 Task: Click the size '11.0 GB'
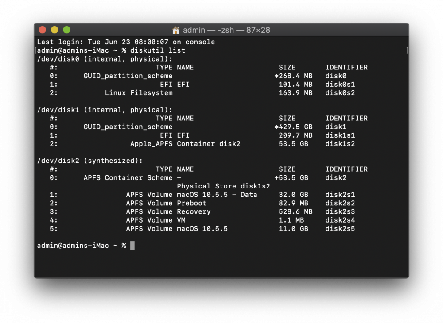(294, 228)
